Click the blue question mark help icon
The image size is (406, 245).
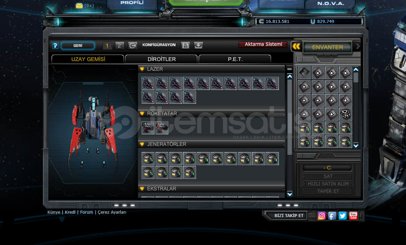pyautogui.click(x=55, y=46)
